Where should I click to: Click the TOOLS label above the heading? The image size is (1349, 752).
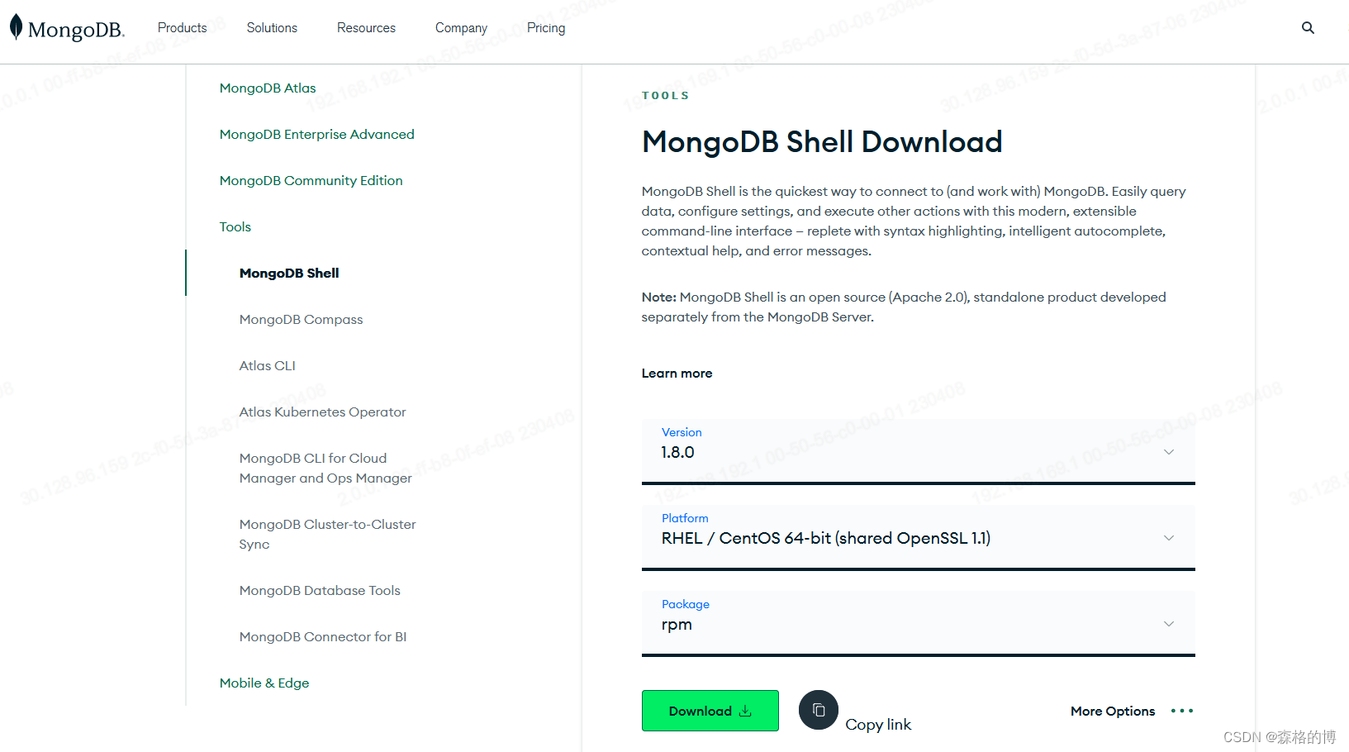coord(666,96)
